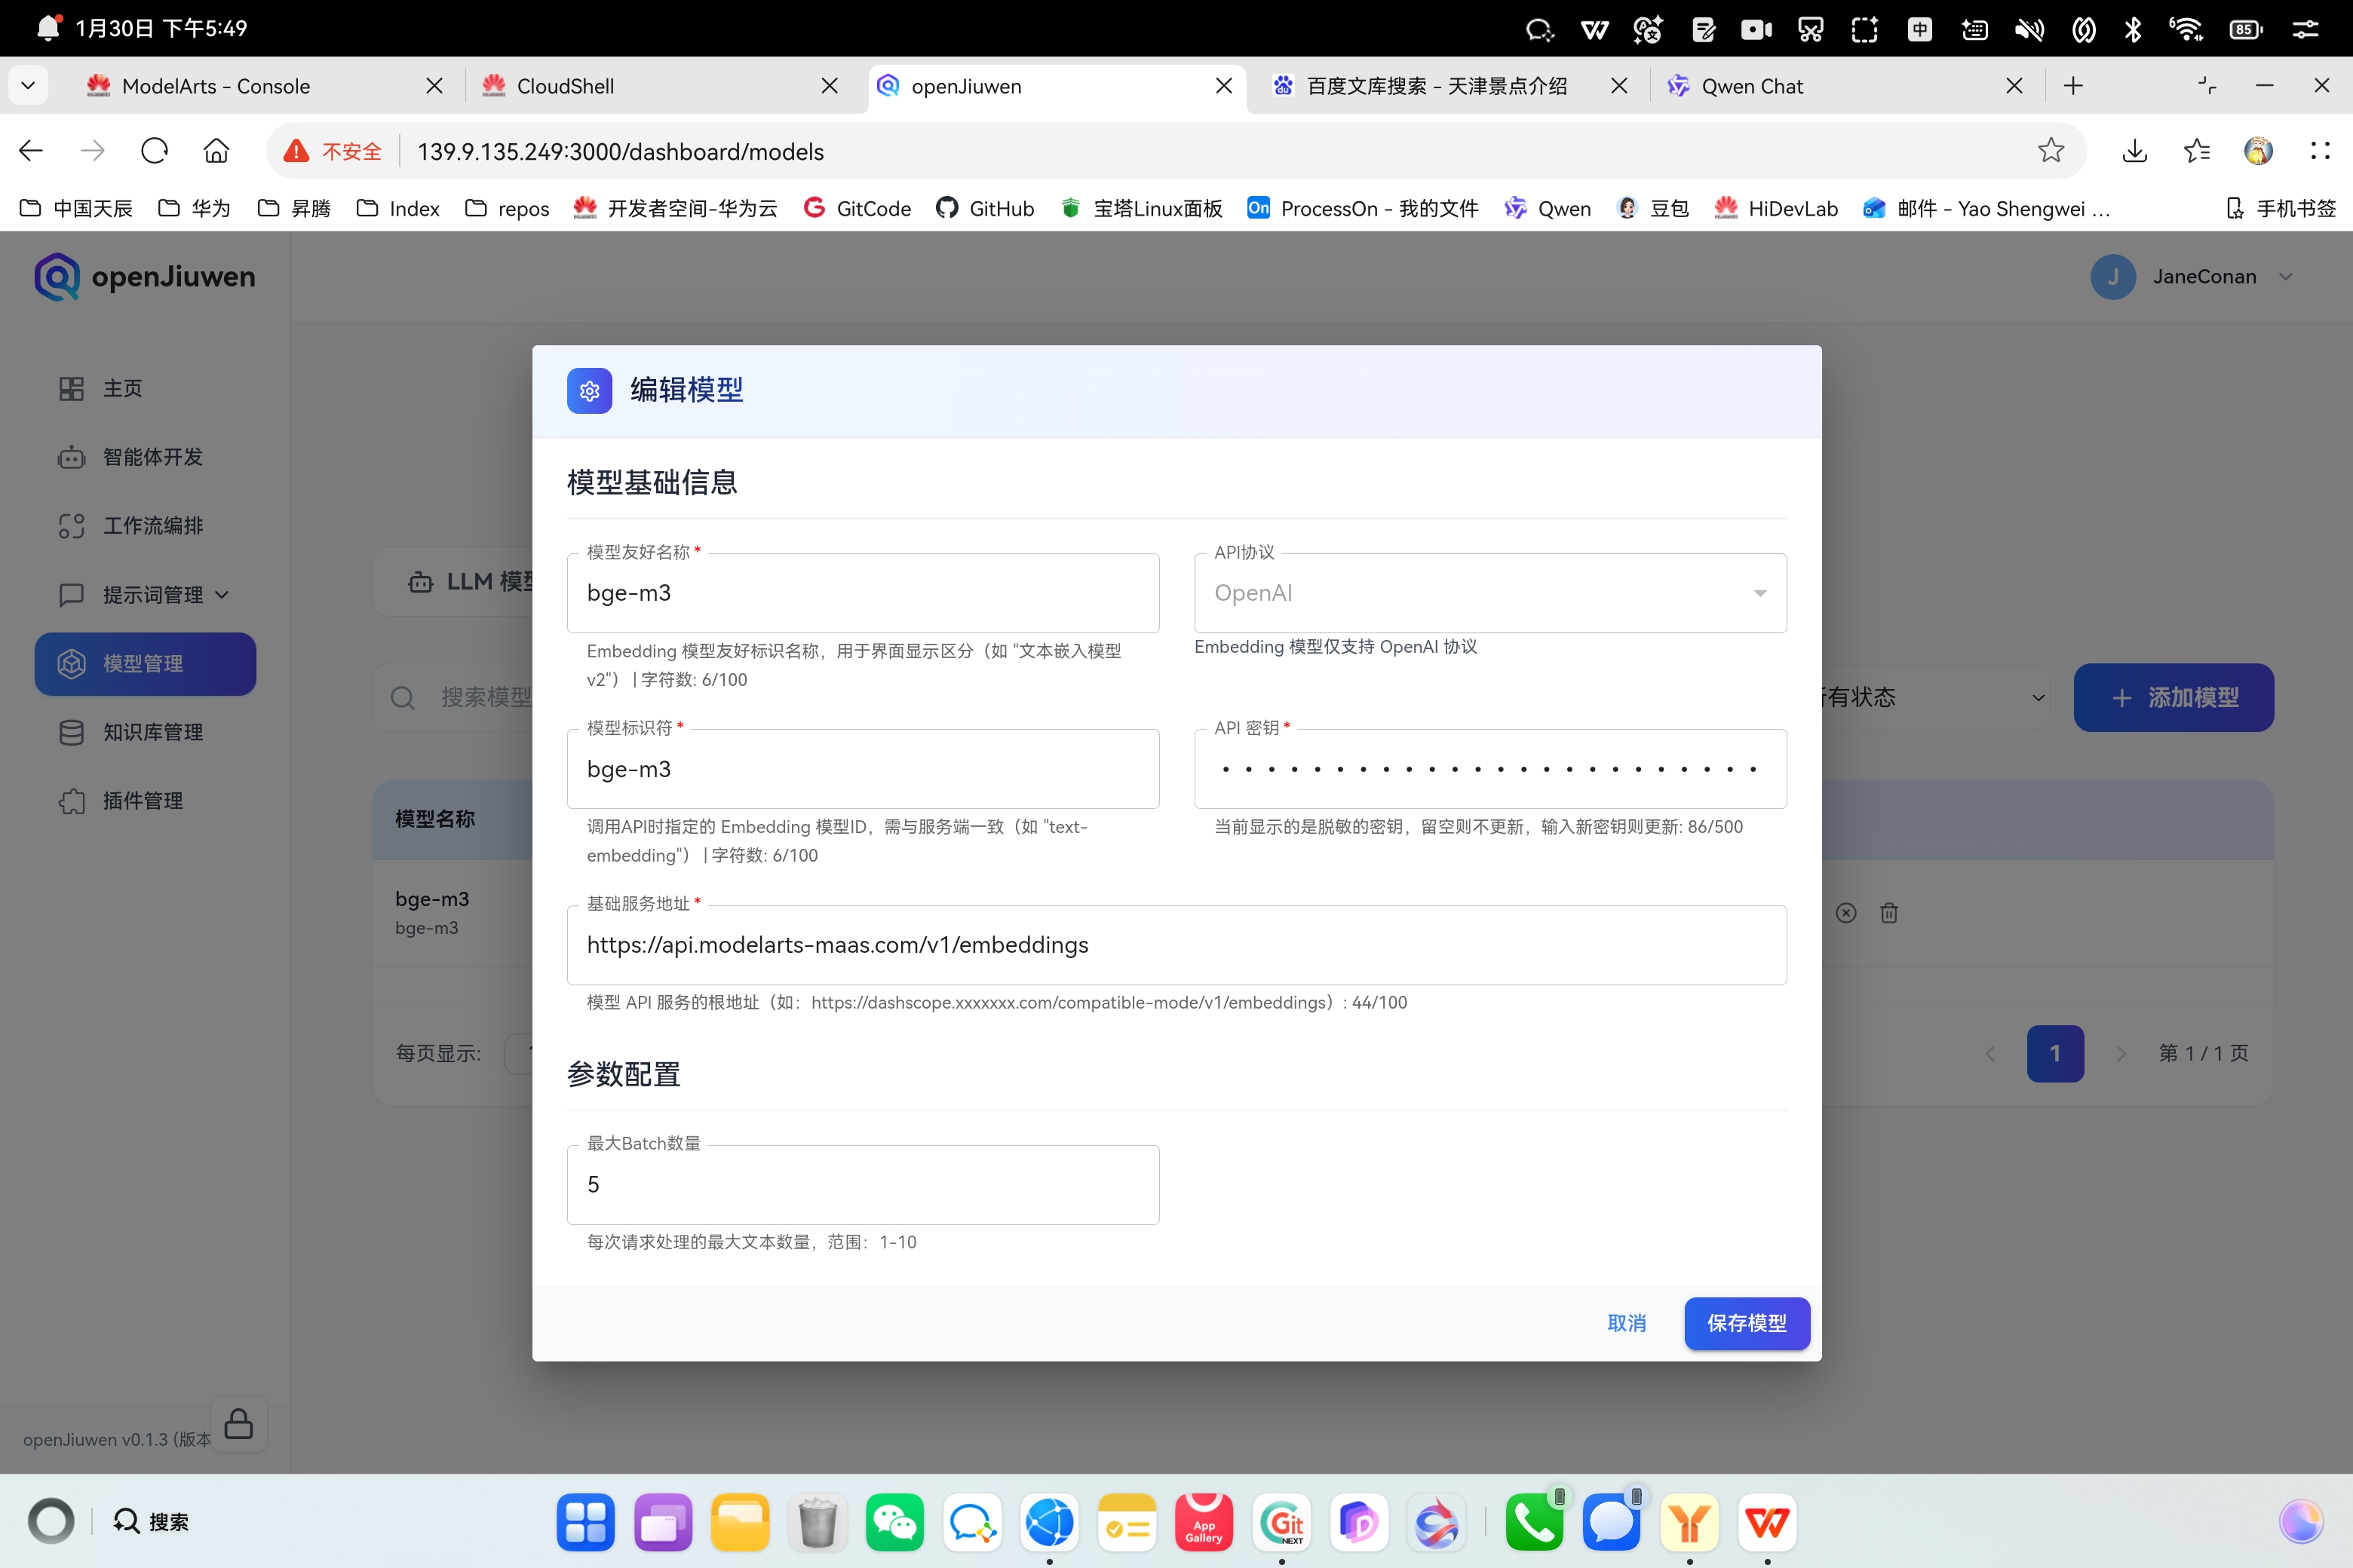Click the openJiuwen logo icon
Viewport: 2353px width, 1568px height.
(57, 277)
